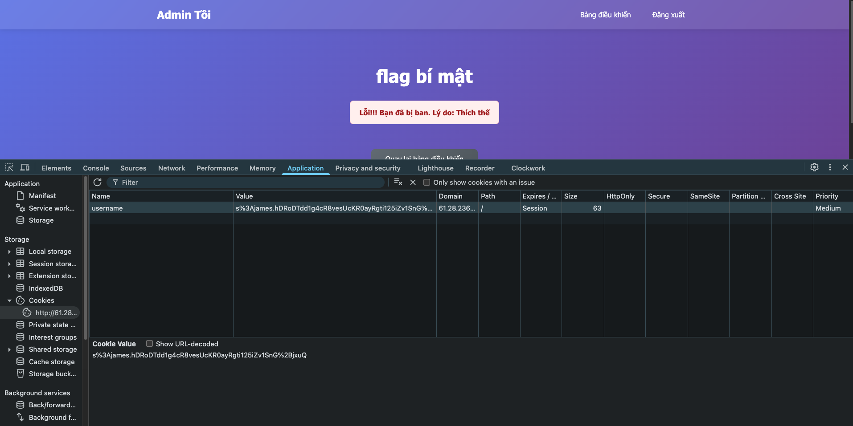Switch to the Network tab
The height and width of the screenshot is (426, 853).
tap(171, 168)
